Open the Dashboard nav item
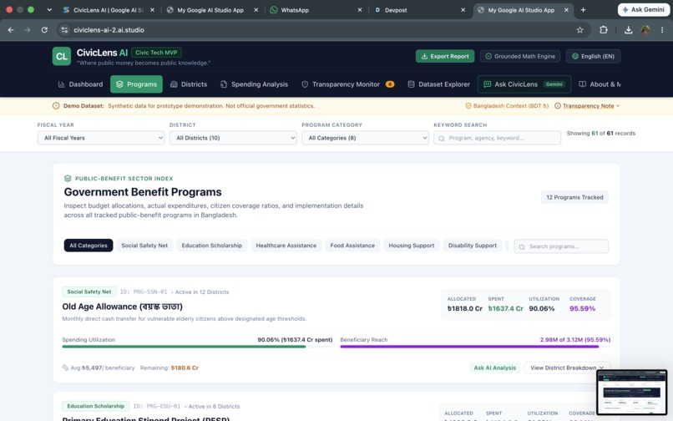Image resolution: width=673 pixels, height=421 pixels. [80, 84]
